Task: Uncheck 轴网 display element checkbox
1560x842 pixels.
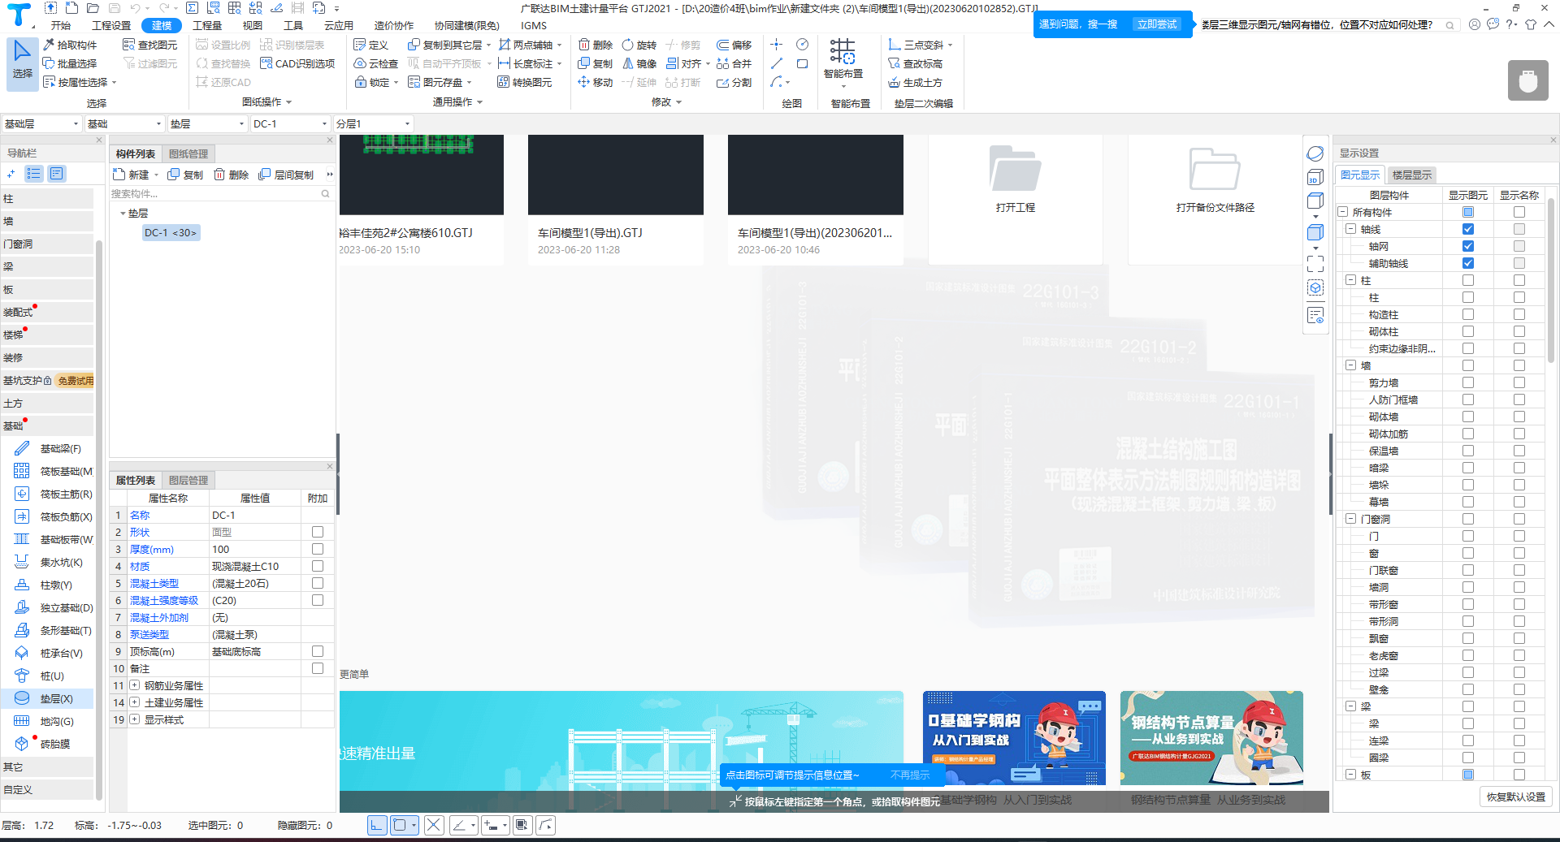Action: click(1468, 246)
